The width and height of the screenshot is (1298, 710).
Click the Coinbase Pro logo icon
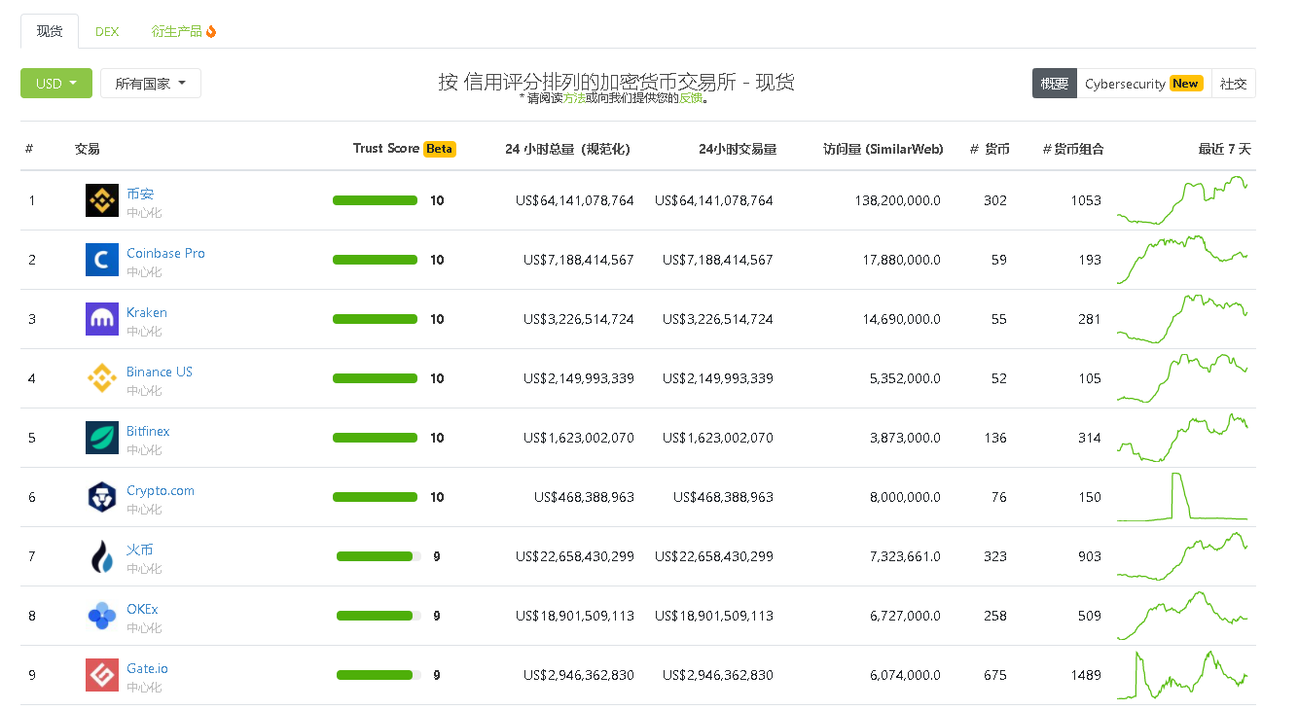coord(102,260)
